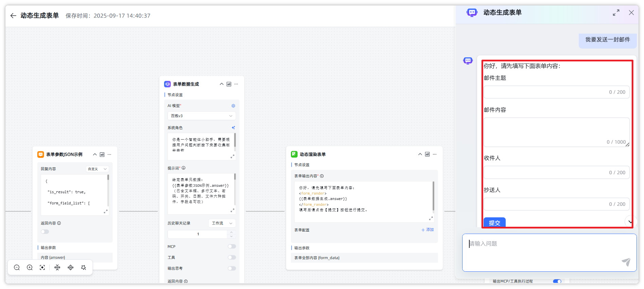Click the 收件人 input field
The image size is (644, 289).
(x=556, y=173)
